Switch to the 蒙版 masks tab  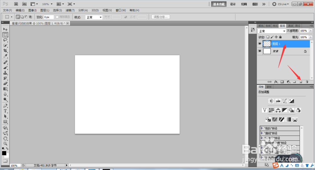269,87
